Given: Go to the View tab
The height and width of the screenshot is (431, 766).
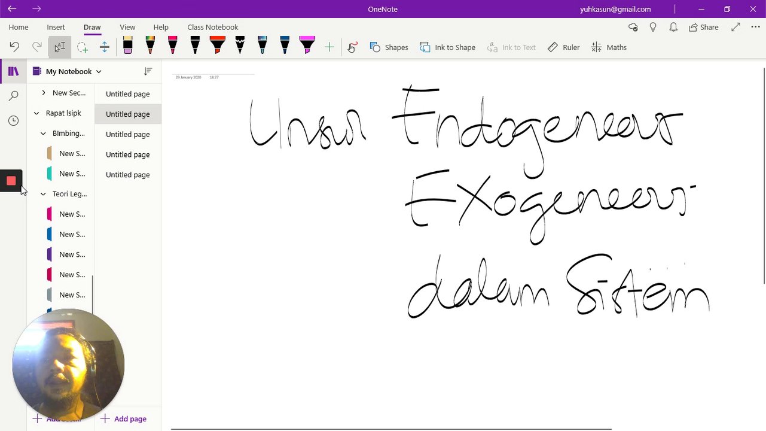Looking at the screenshot, I should click(x=127, y=27).
